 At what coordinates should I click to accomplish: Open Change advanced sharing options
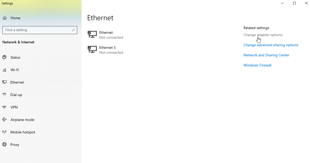point(271,45)
